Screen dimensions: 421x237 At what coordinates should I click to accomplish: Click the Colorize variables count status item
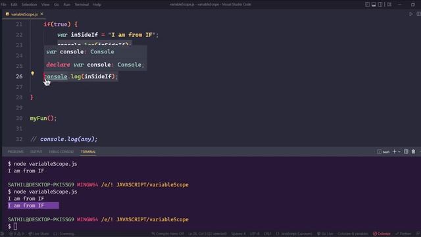[353, 234]
